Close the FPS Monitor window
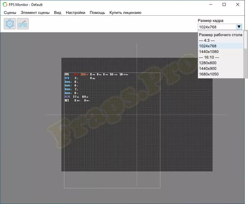This screenshot has width=248, height=204. (x=238, y=5)
